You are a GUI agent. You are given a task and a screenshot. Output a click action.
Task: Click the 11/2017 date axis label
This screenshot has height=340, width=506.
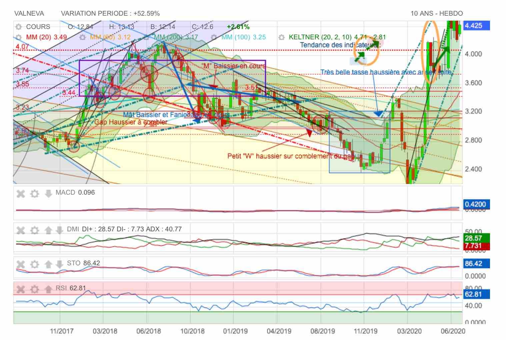click(62, 331)
